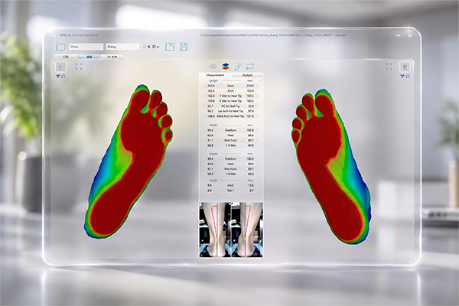Click the Height section header
The image size is (459, 306).
213,154
